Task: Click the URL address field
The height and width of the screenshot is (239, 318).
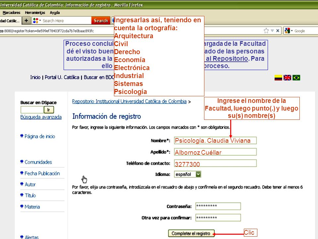Action: (57, 31)
